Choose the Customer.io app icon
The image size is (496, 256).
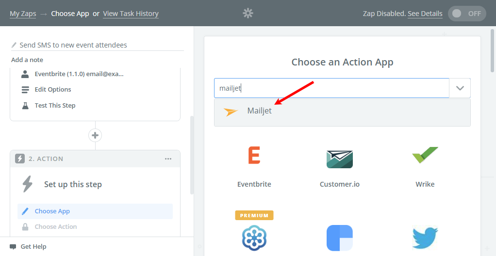coord(340,159)
